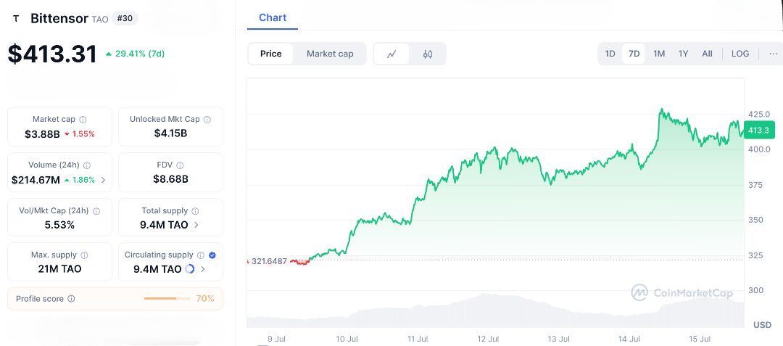Open Unlocked Mkt Cap info icon

point(207,120)
